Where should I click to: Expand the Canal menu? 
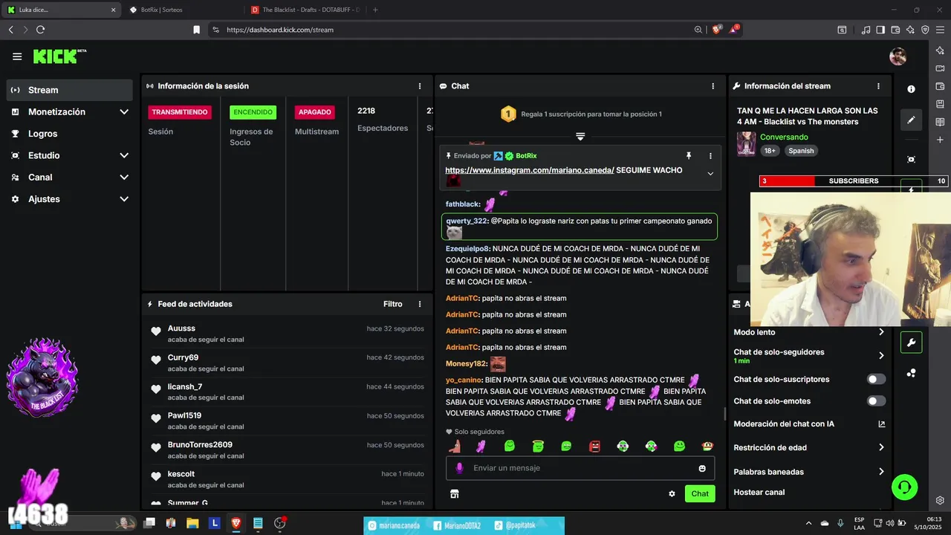[70, 177]
